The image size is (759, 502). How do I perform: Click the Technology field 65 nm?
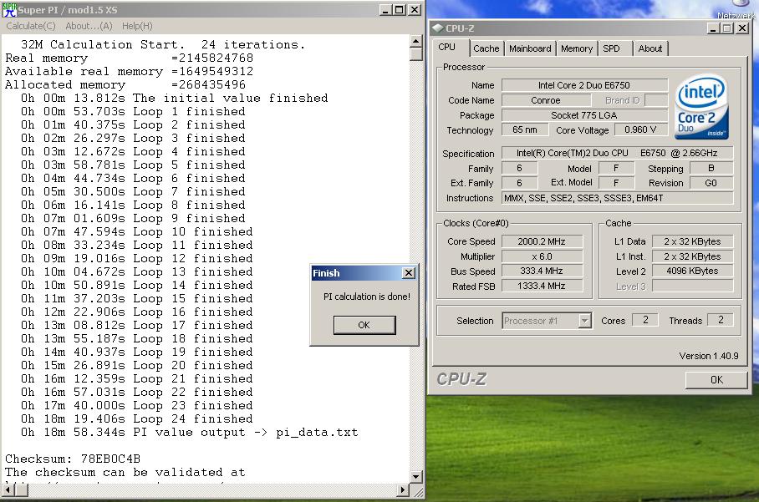point(525,129)
